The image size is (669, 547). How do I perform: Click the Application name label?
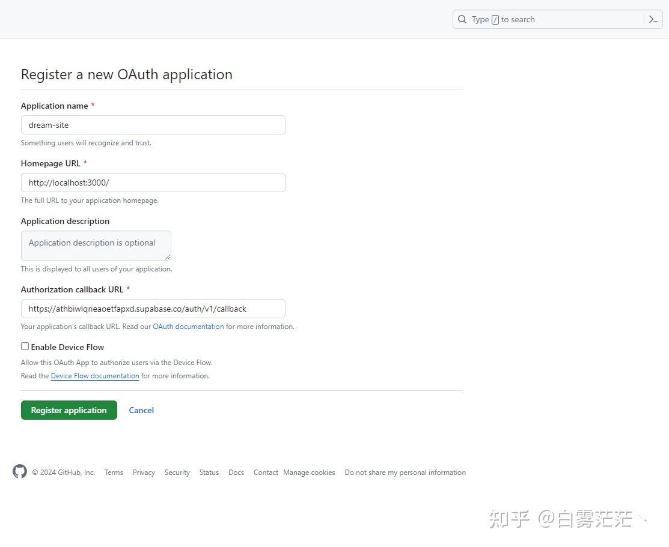(54, 106)
